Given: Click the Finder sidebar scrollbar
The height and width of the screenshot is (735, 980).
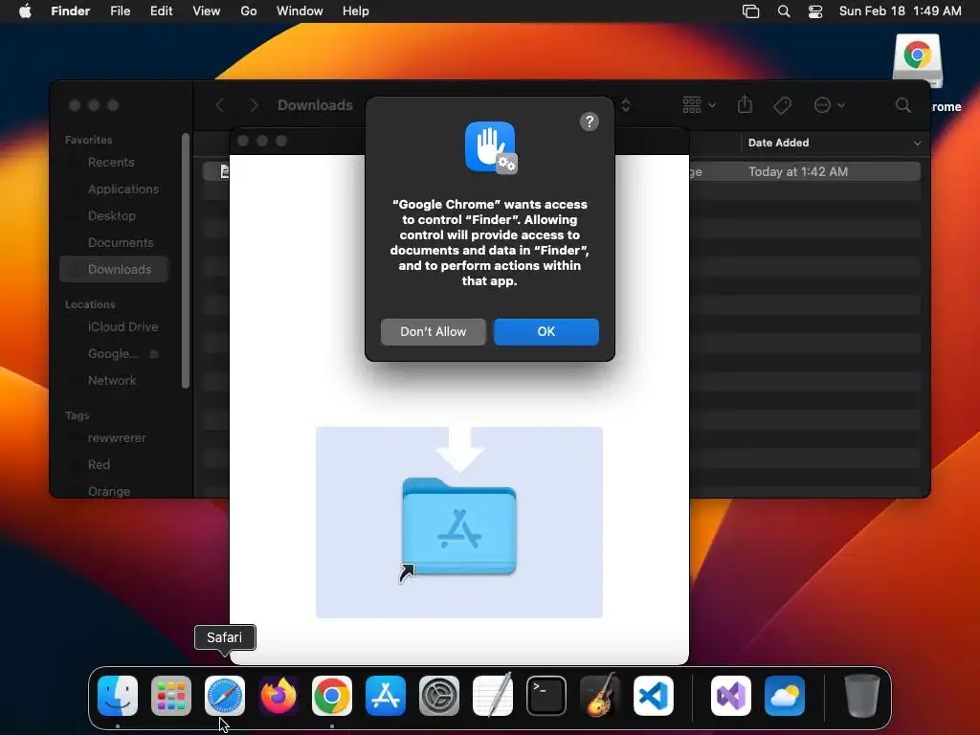Looking at the screenshot, I should (x=186, y=260).
